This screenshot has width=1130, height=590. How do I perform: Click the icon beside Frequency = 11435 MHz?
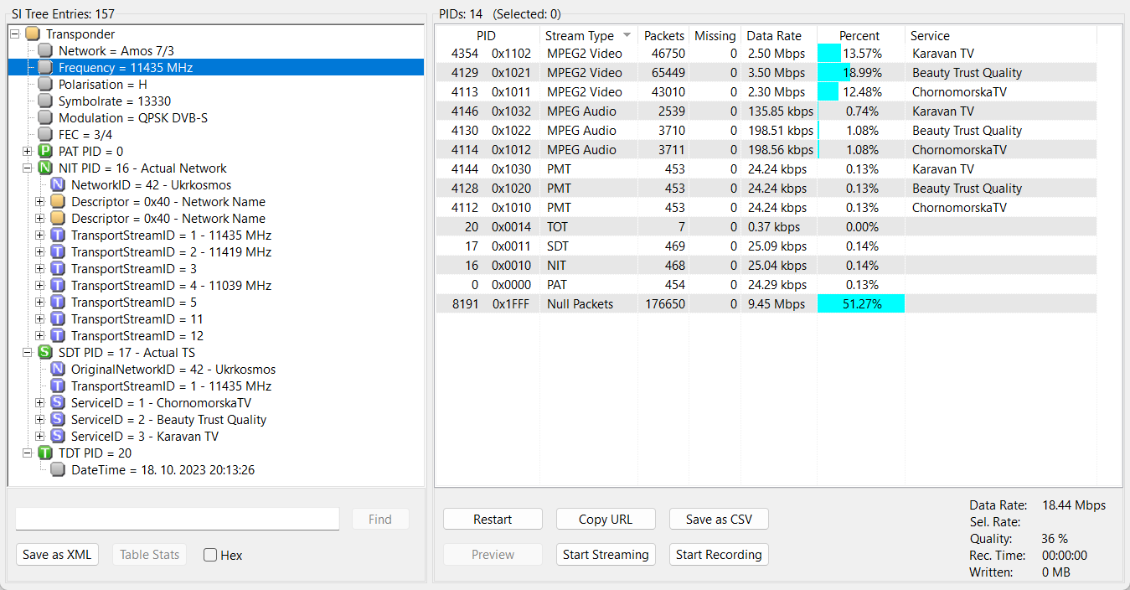(x=44, y=68)
